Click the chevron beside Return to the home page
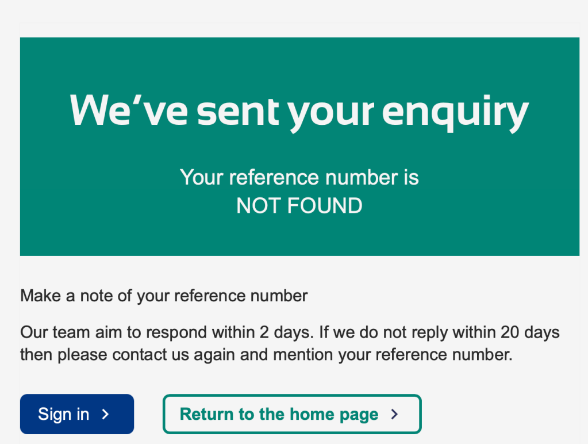The image size is (588, 444). (394, 414)
